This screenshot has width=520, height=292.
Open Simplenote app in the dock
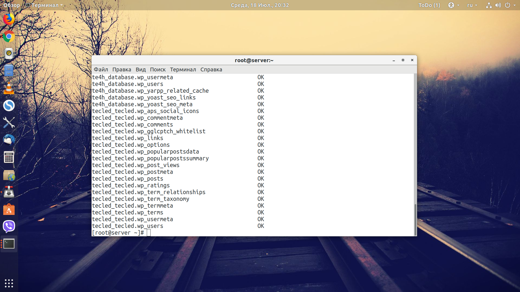pos(9,105)
